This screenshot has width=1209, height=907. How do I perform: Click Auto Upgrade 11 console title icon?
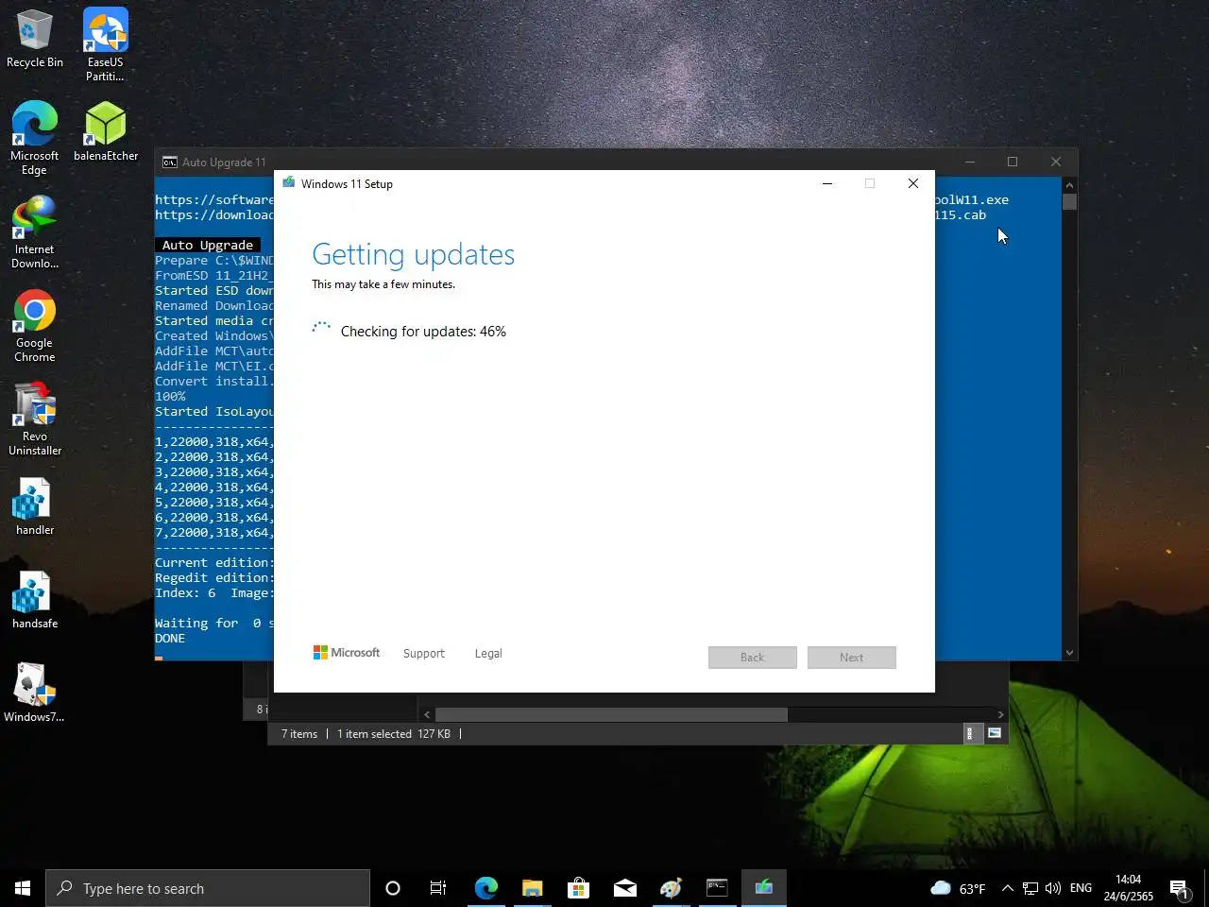pyautogui.click(x=170, y=163)
